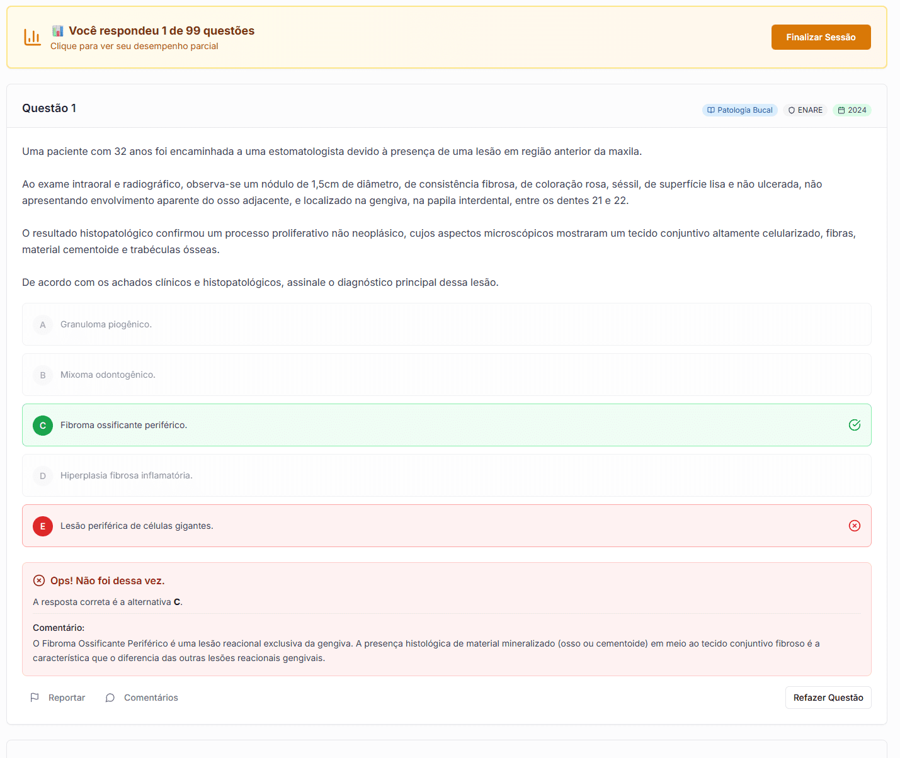Viewport: 900px width, 758px height.
Task: Click the green checkmark icon on option C
Action: (x=854, y=425)
